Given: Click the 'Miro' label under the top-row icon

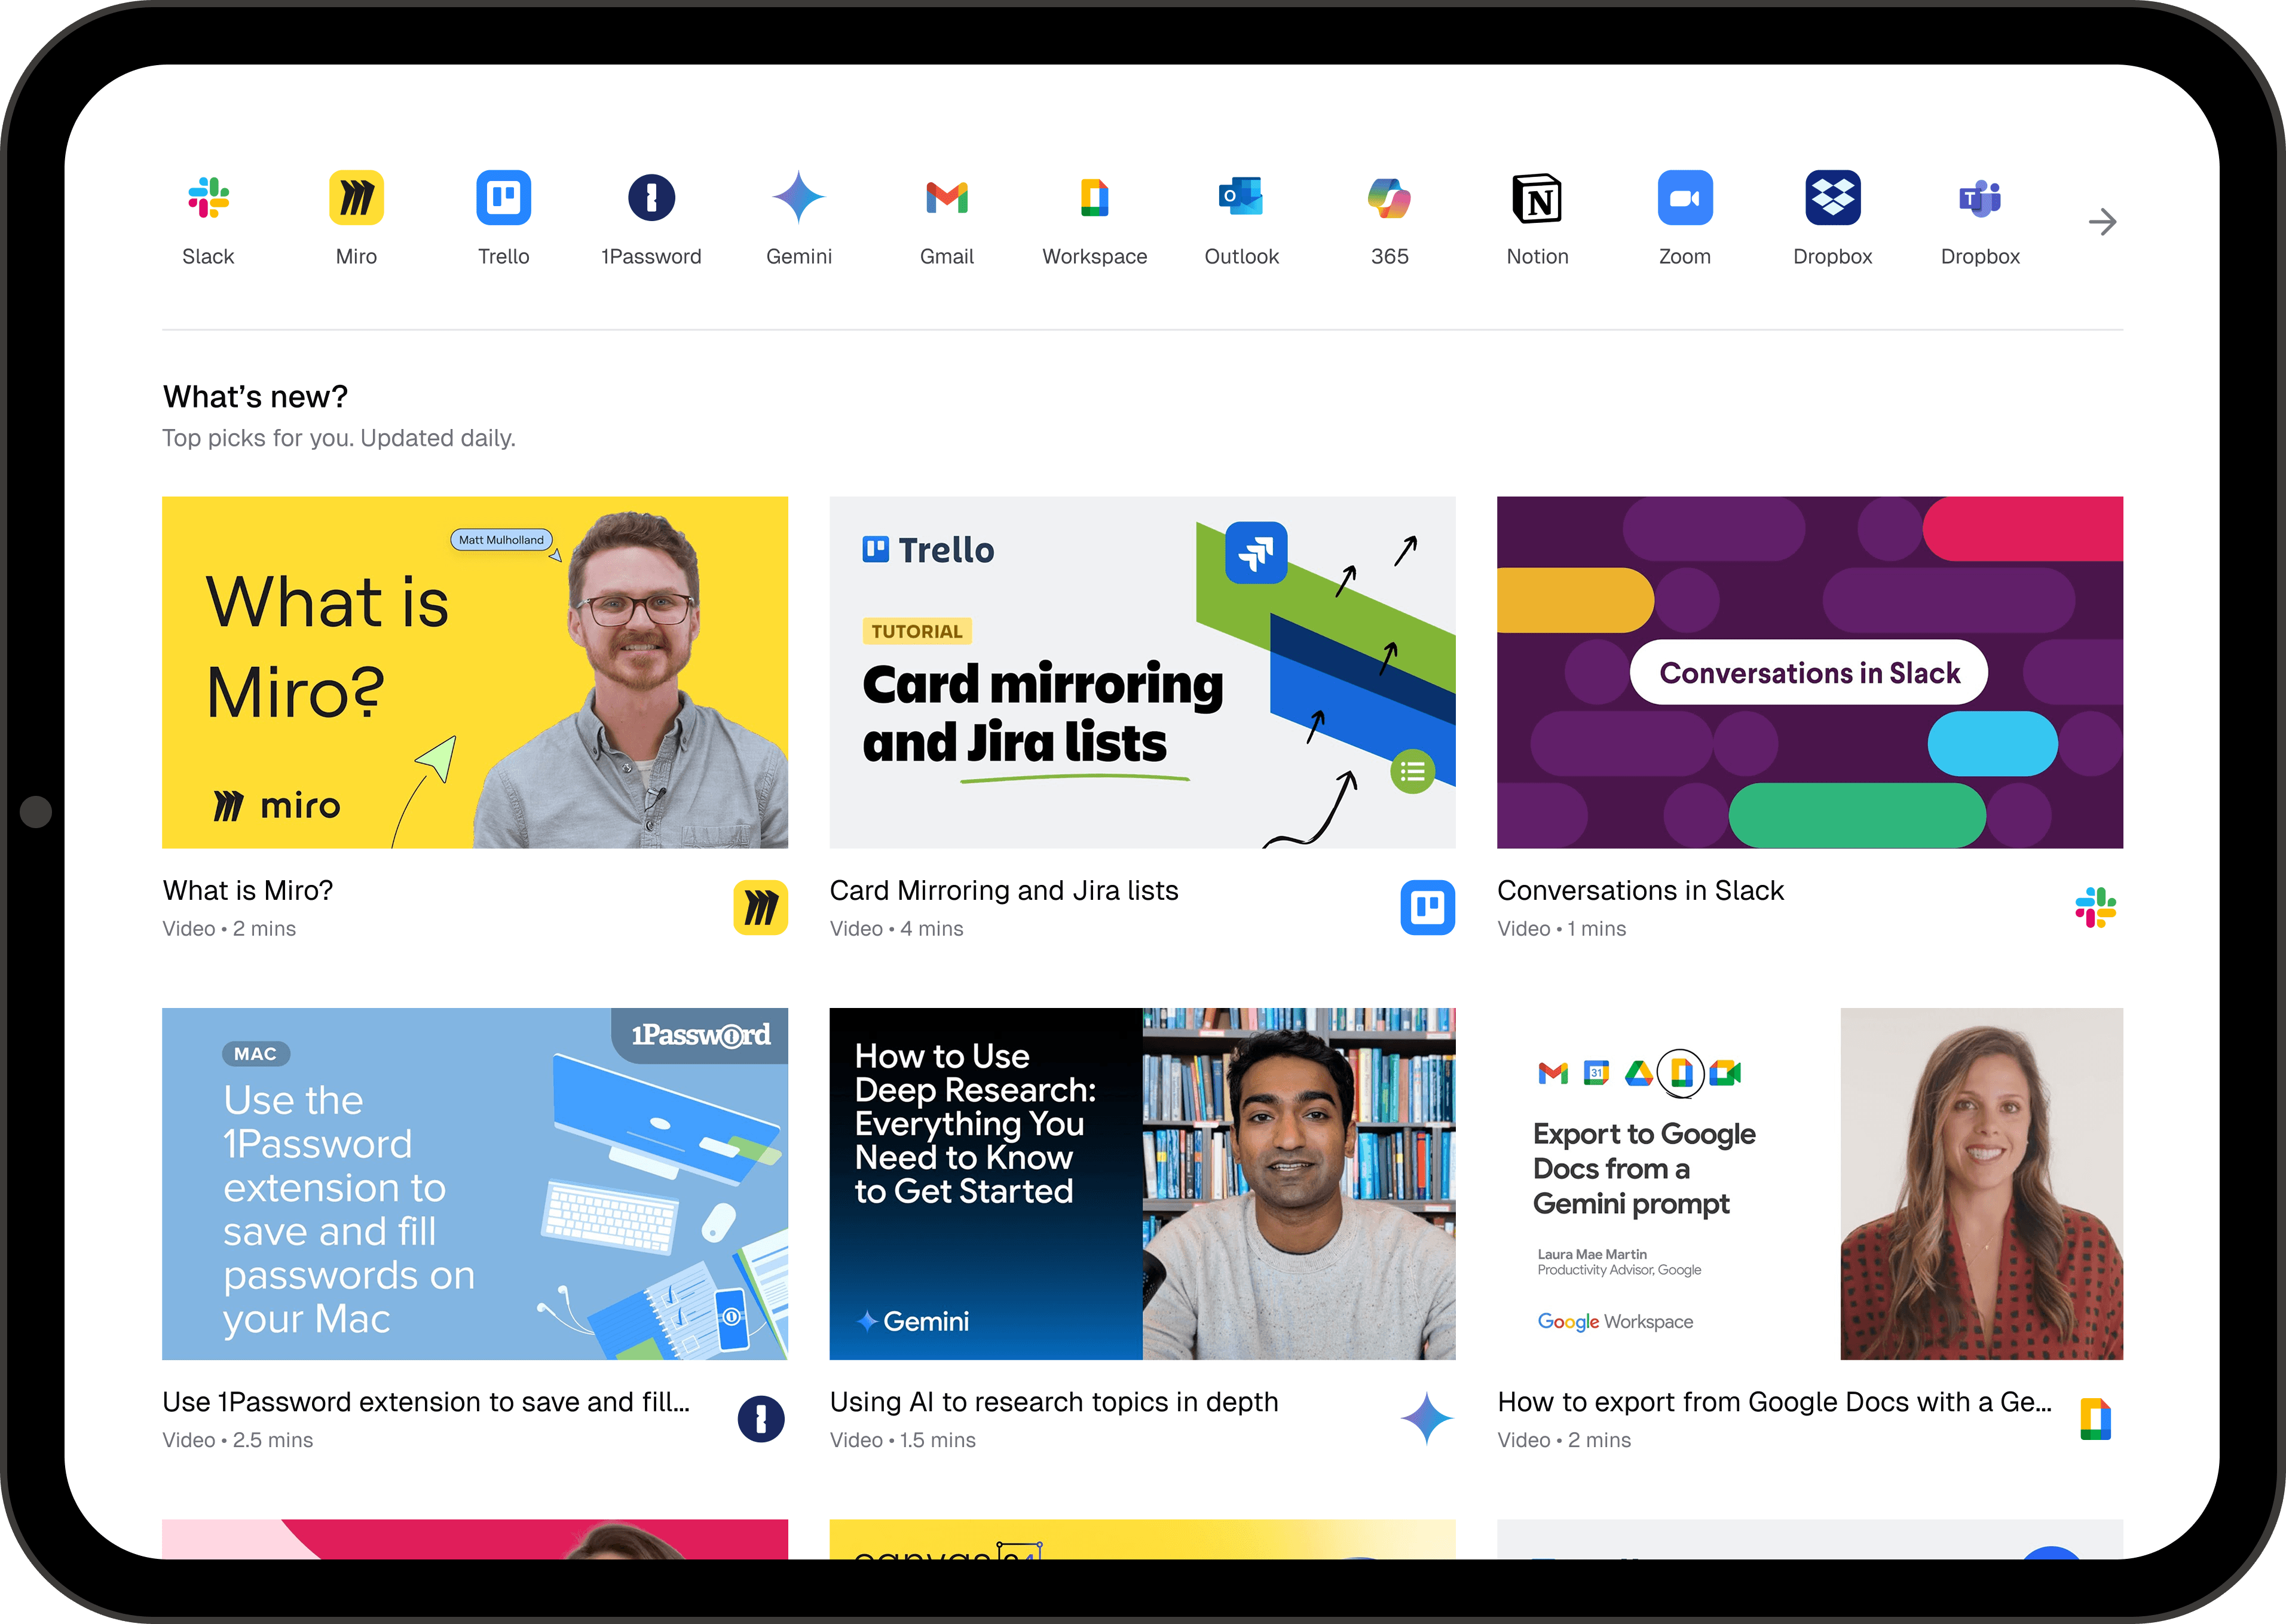Looking at the screenshot, I should [356, 256].
